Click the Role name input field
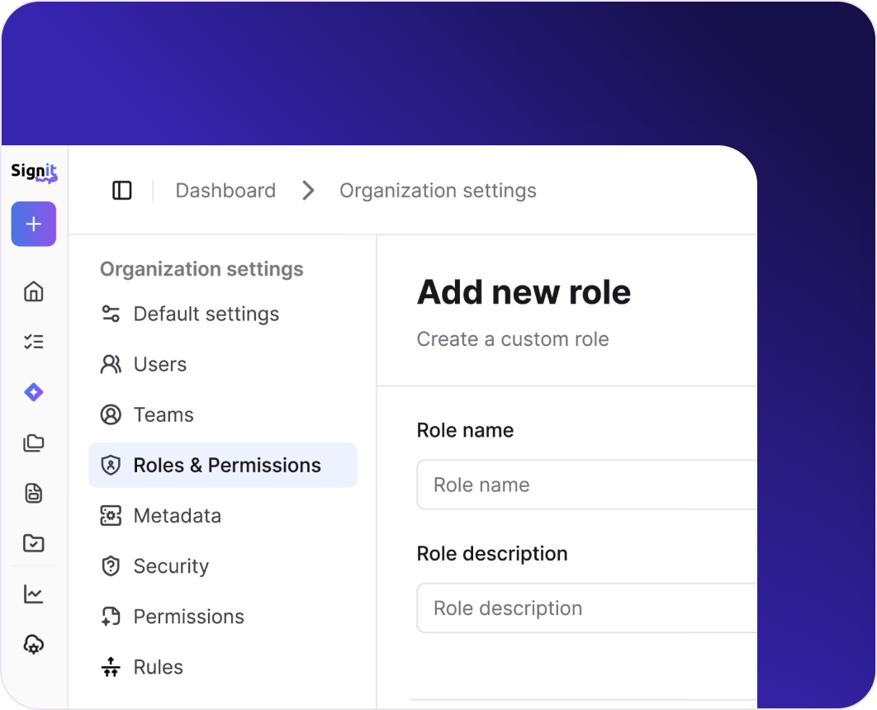 click(x=586, y=485)
